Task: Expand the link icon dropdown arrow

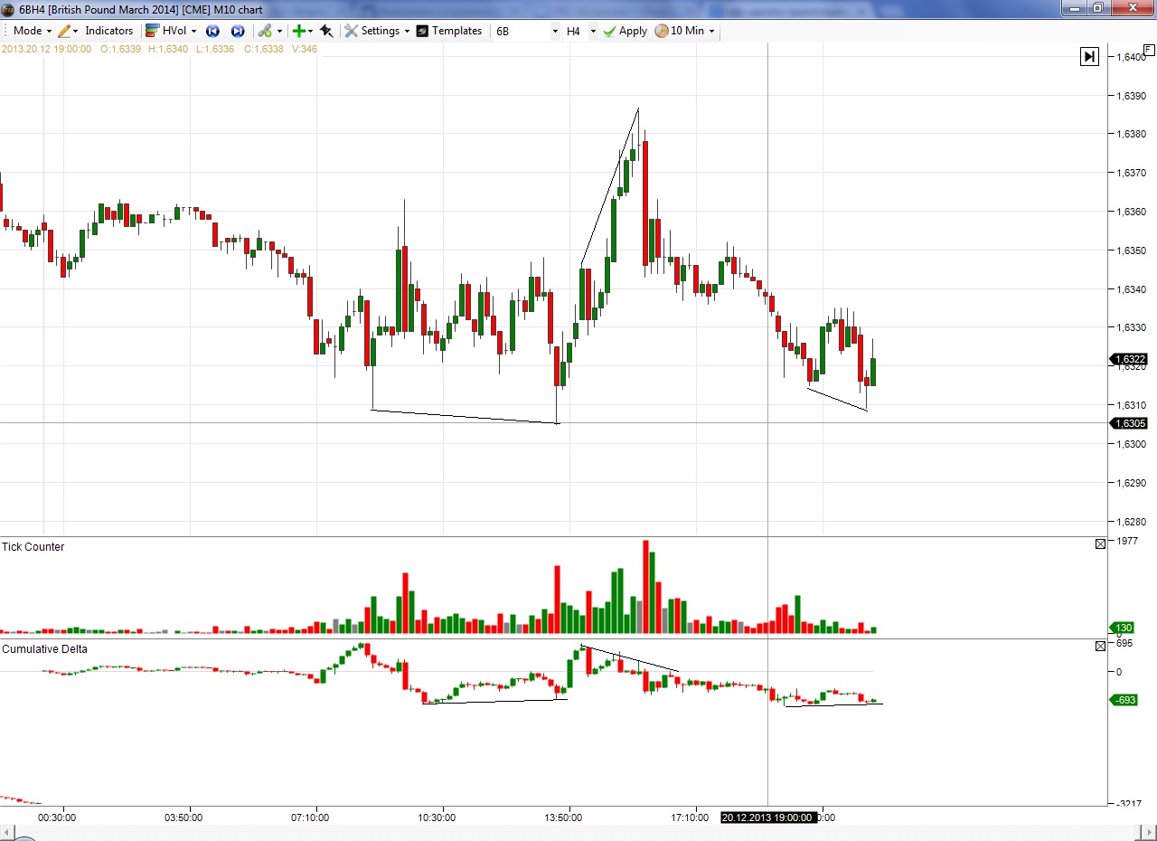Action: pyautogui.click(x=279, y=31)
